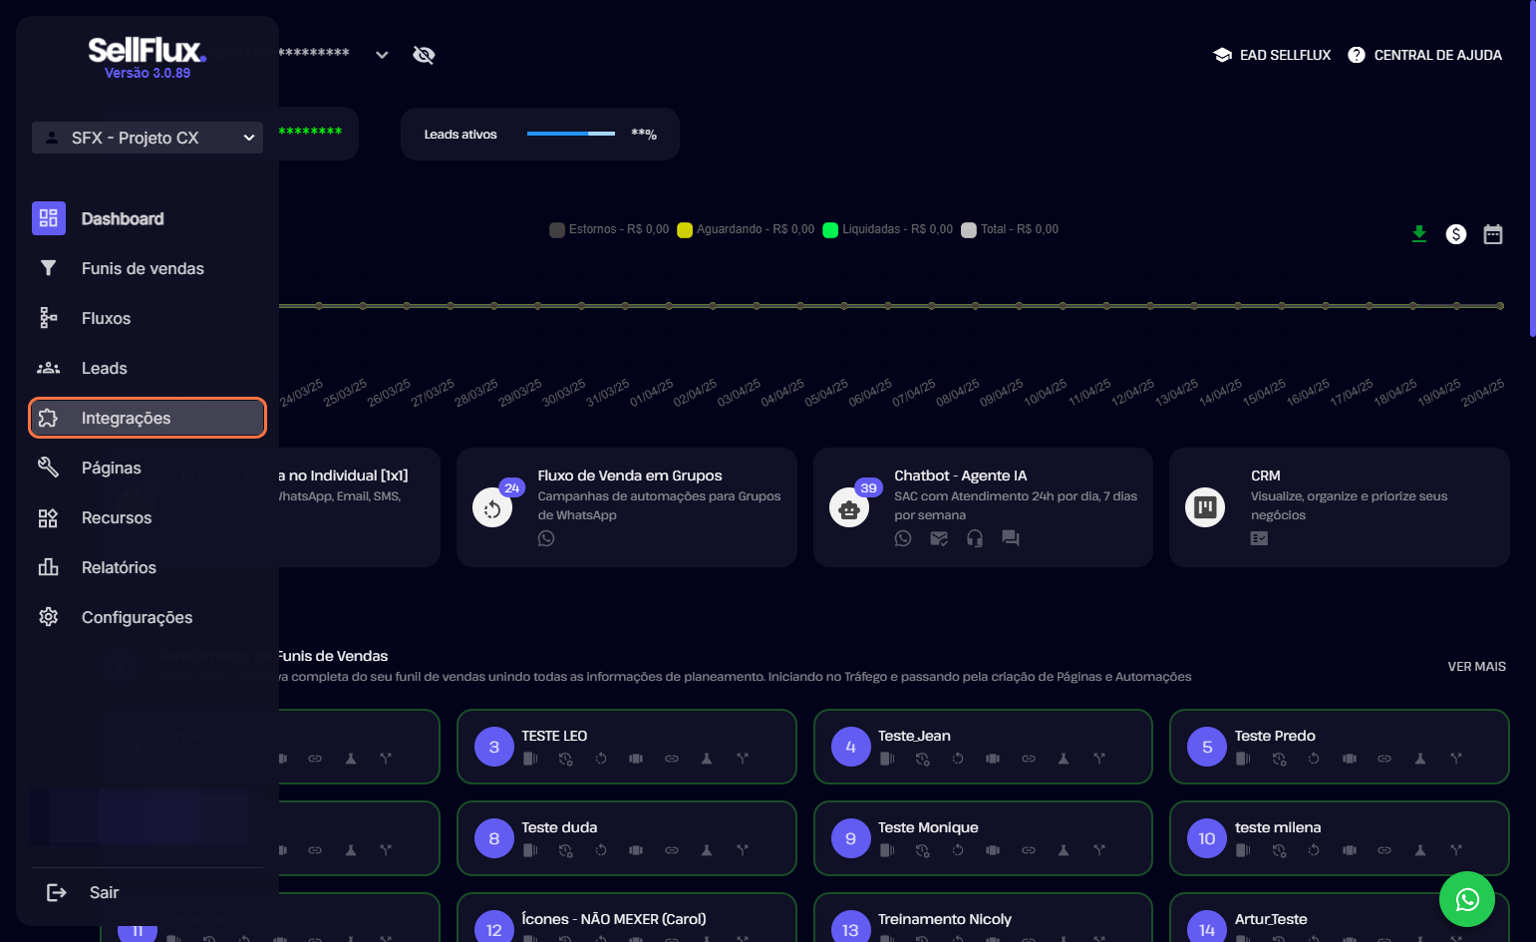
Task: Toggle Aguardando series in chart legend
Action: click(746, 229)
